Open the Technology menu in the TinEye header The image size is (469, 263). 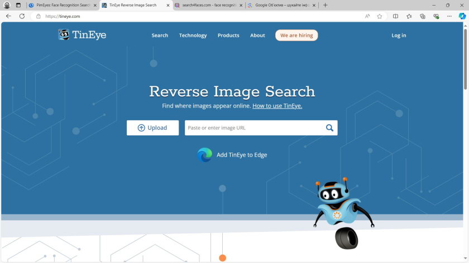(193, 35)
